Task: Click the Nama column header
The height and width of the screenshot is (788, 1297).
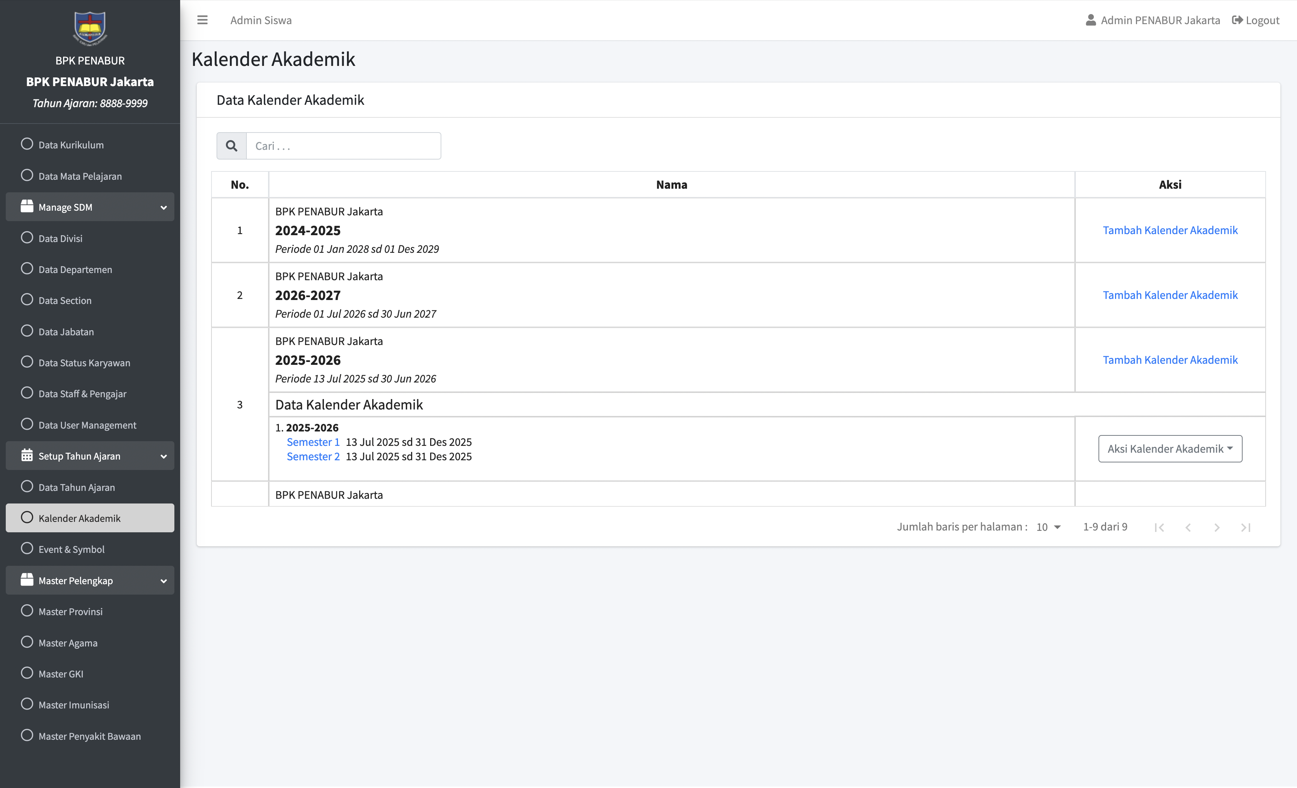Action: [672, 185]
